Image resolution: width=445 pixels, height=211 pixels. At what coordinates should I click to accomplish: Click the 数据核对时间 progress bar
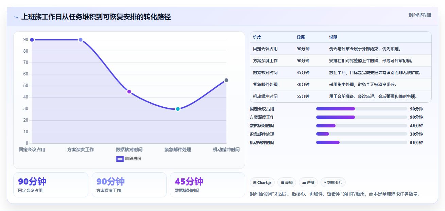pyautogui.click(x=362, y=126)
